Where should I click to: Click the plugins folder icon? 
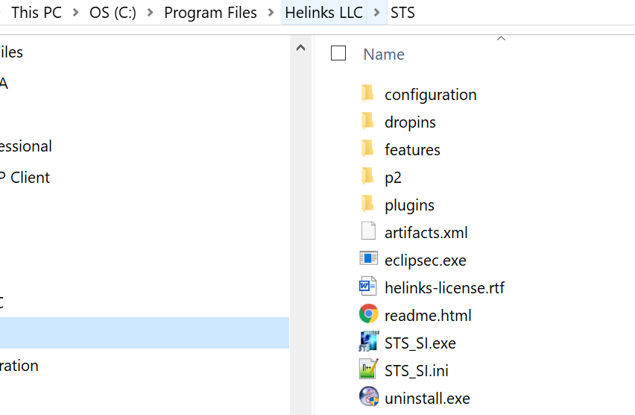[367, 205]
